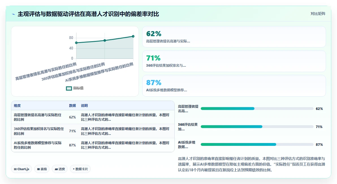Click the middle chart data point at 71

click(105, 40)
